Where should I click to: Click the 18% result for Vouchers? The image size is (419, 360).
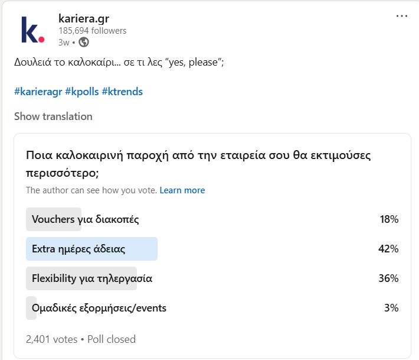[x=389, y=219]
